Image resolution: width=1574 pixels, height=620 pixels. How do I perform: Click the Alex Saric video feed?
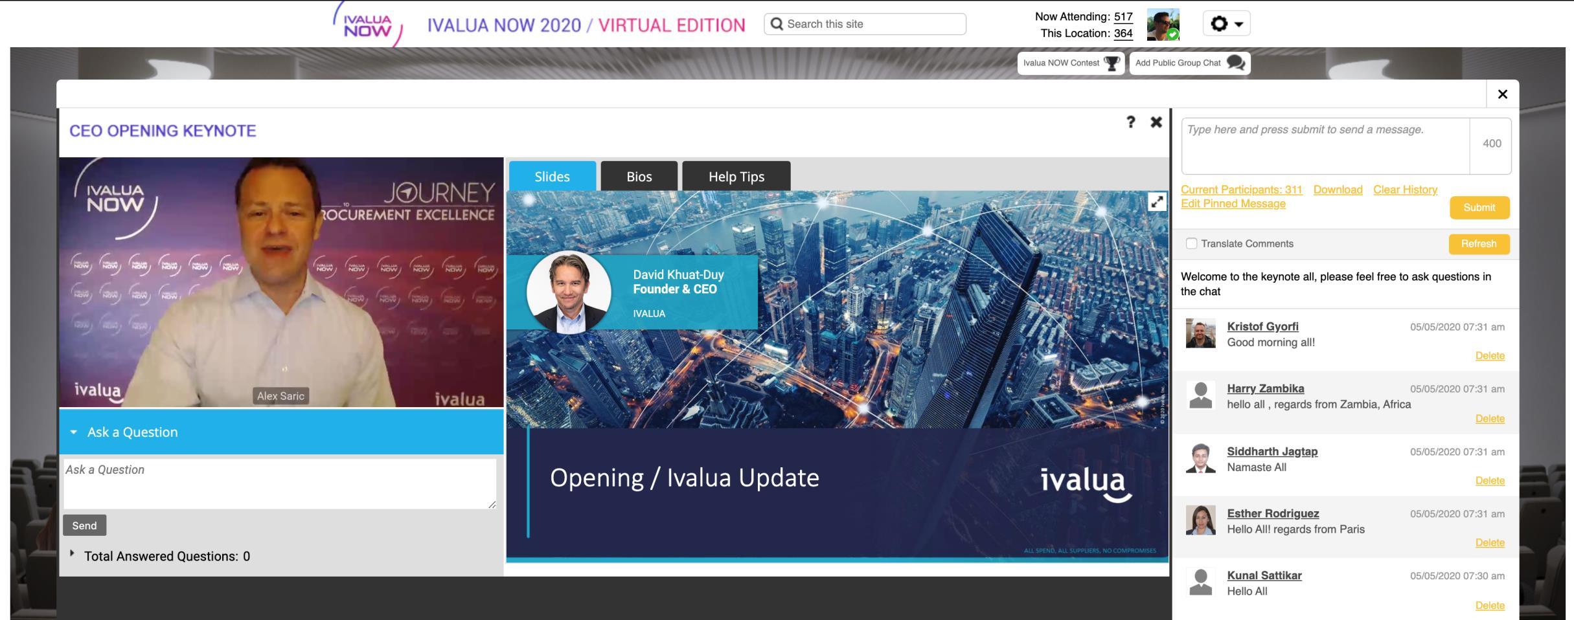pos(281,282)
